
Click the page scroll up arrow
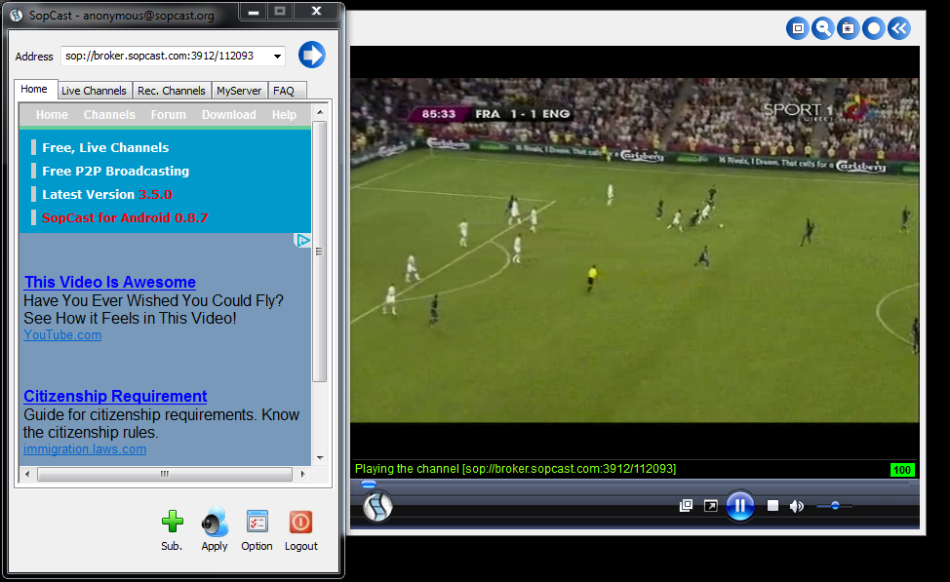pyautogui.click(x=320, y=112)
